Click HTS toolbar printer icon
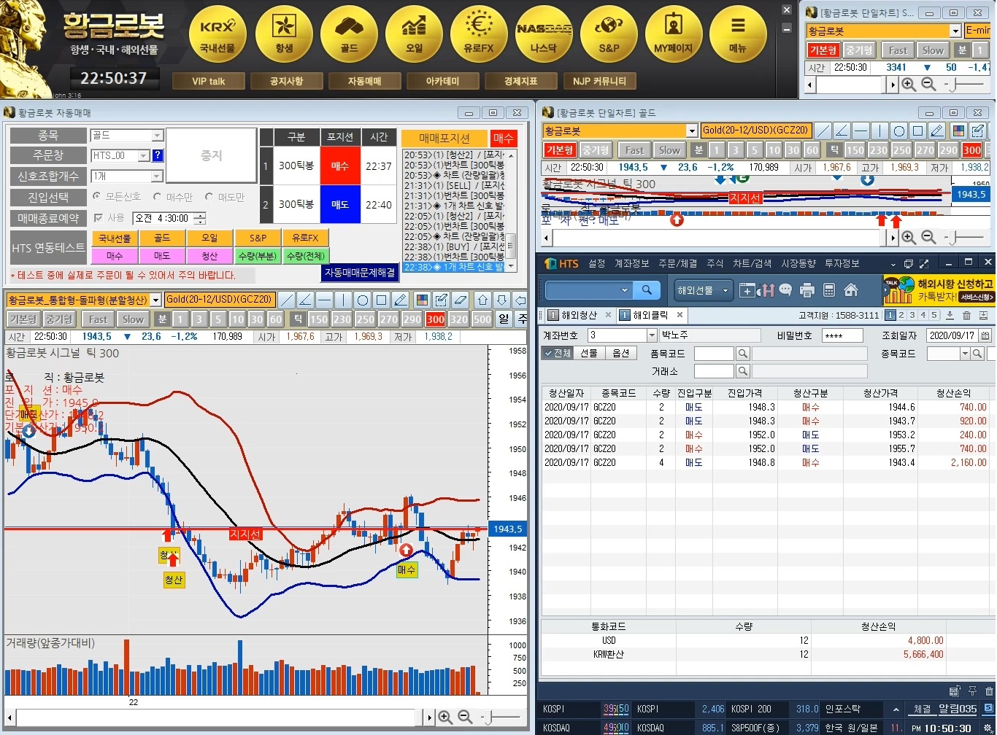Viewport: 997px width, 735px height. [807, 290]
